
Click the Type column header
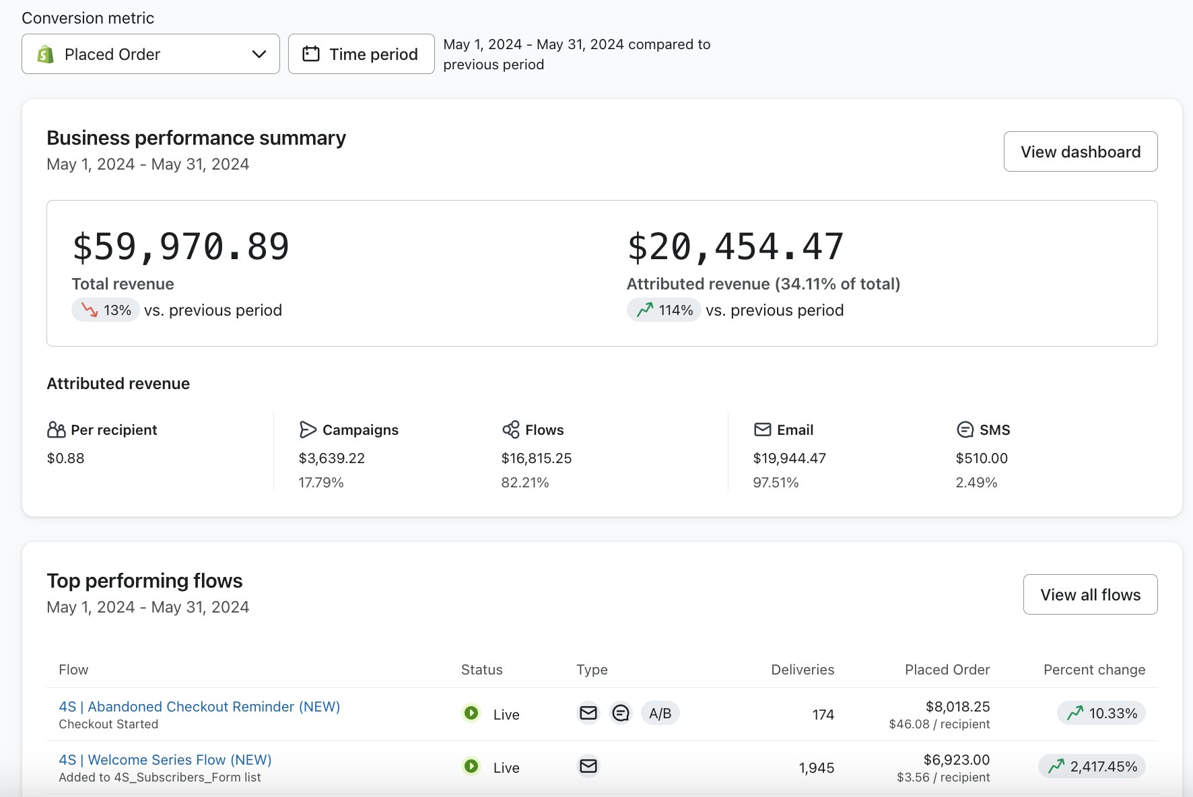point(592,670)
